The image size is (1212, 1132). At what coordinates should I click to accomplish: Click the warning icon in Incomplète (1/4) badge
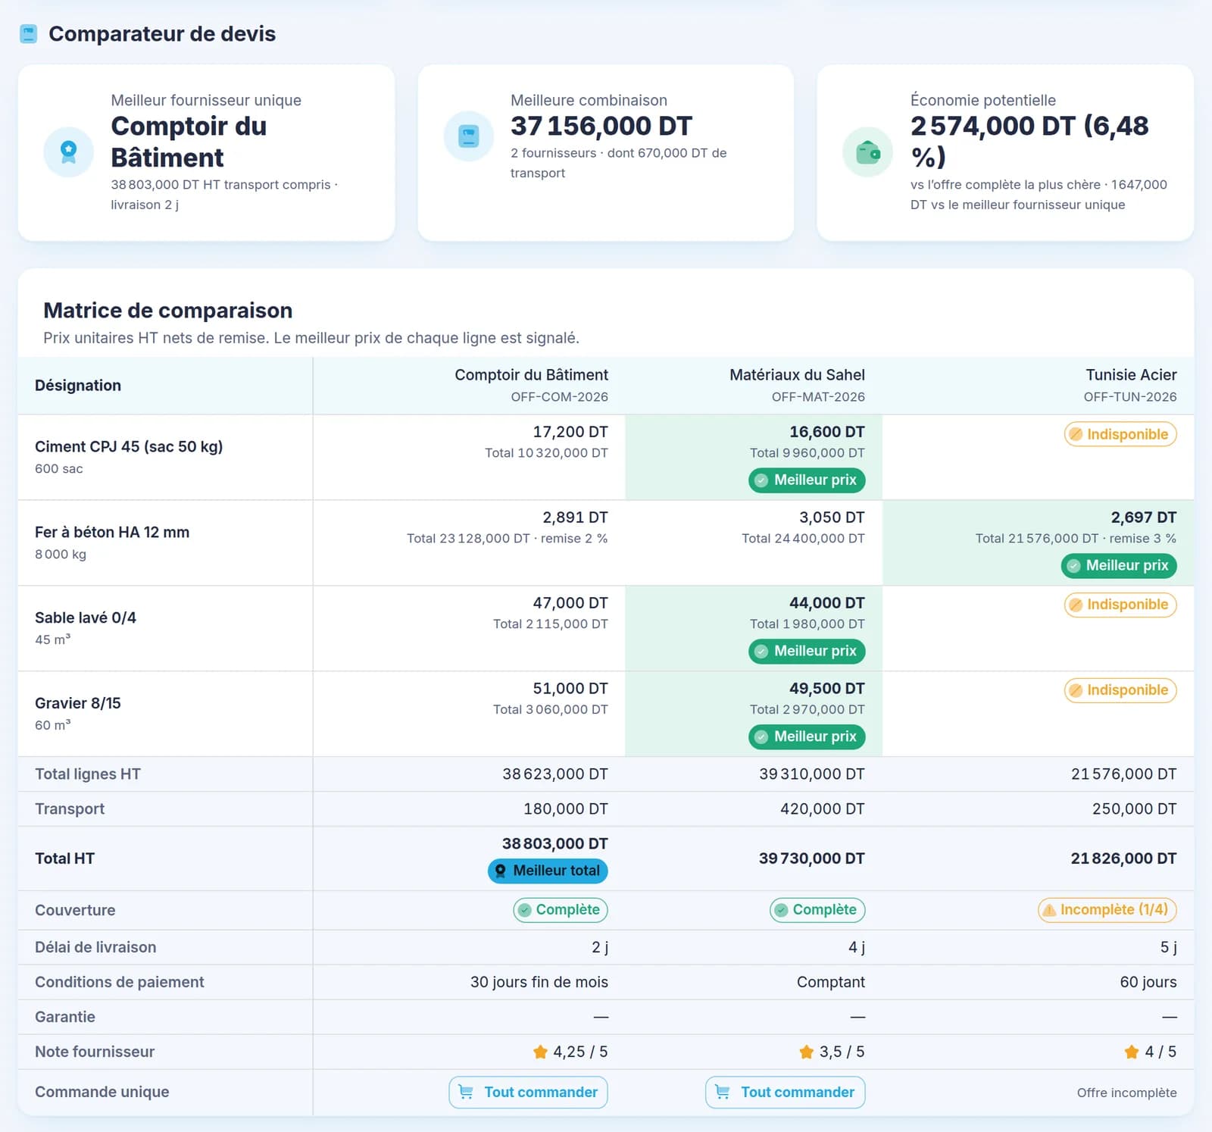1049,910
